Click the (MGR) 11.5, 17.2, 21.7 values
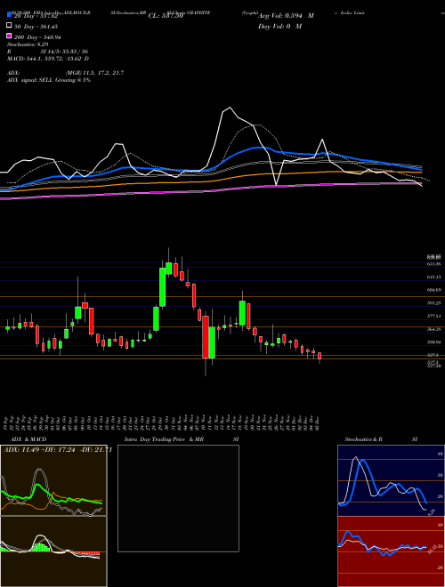Viewport: 445px width, 587px height. tap(94, 73)
